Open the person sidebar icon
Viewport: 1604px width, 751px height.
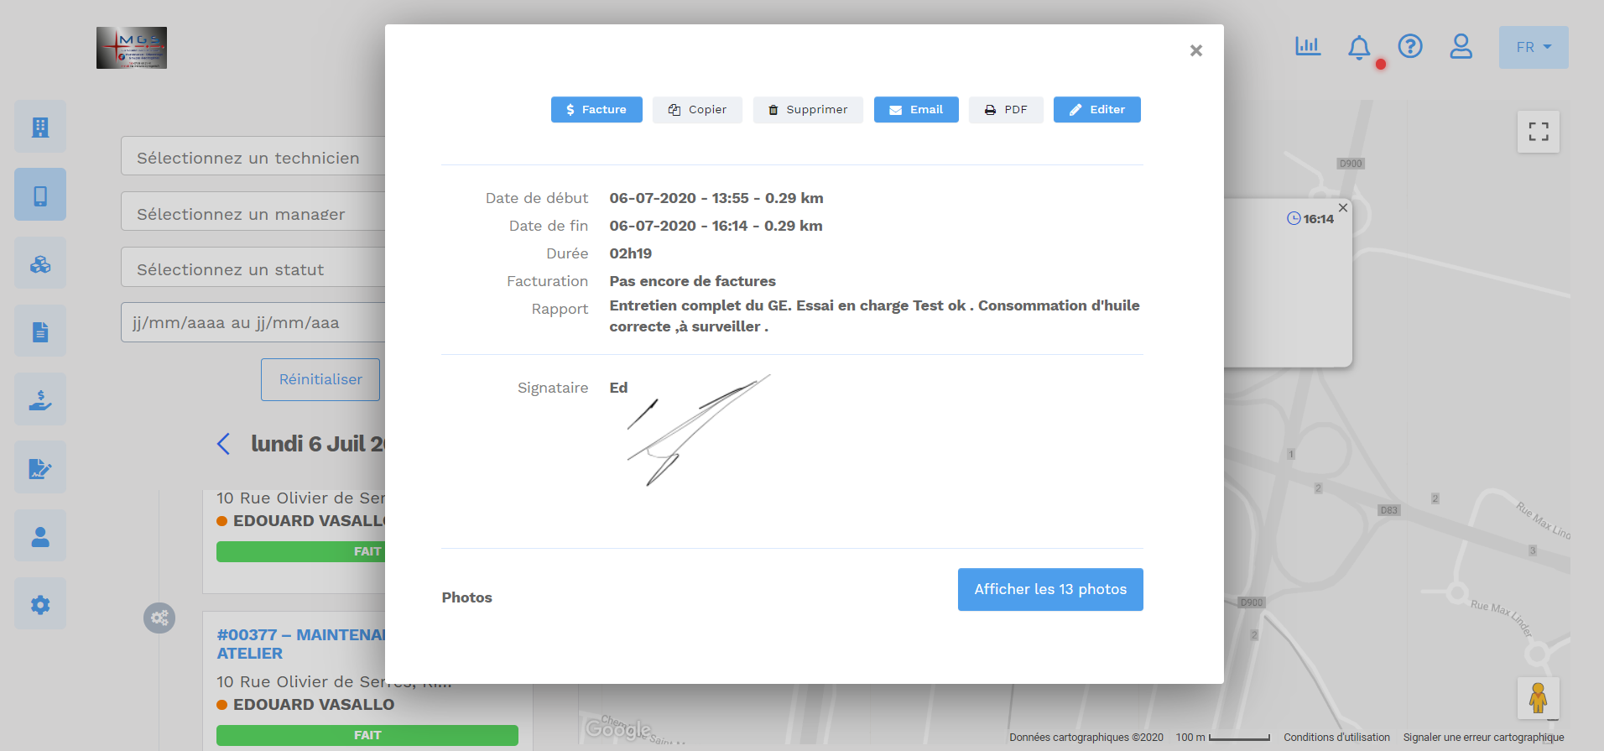pos(40,535)
